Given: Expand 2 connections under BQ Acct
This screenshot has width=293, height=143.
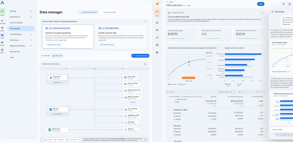Looking at the screenshot, I should click(58, 114).
